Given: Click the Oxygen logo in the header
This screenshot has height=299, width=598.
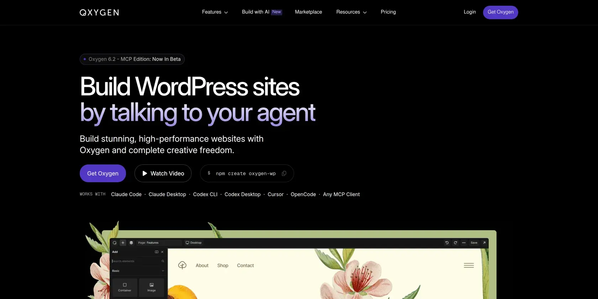Looking at the screenshot, I should (x=99, y=12).
